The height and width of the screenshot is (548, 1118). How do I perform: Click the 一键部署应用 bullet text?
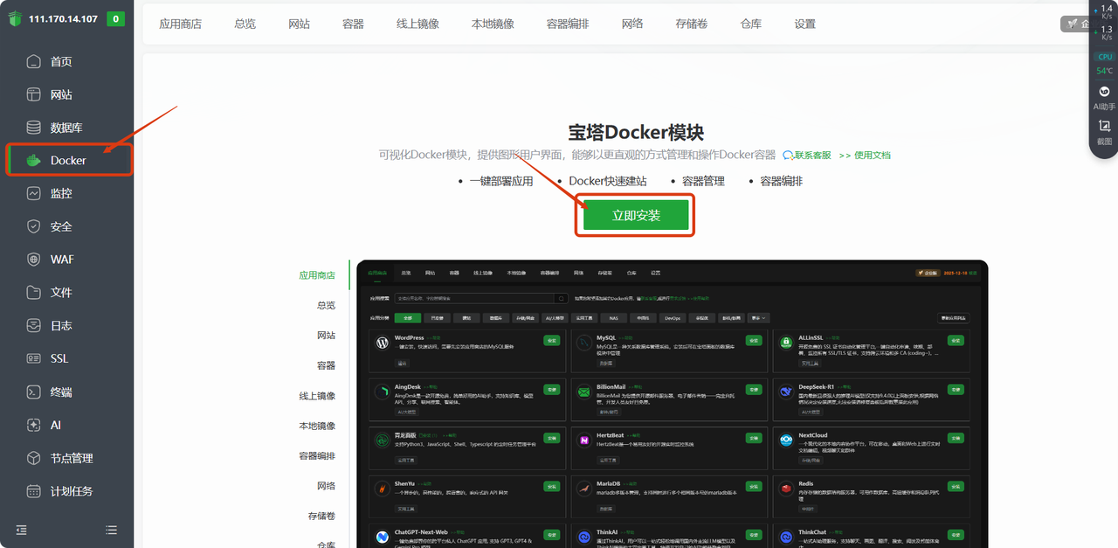[x=501, y=182]
